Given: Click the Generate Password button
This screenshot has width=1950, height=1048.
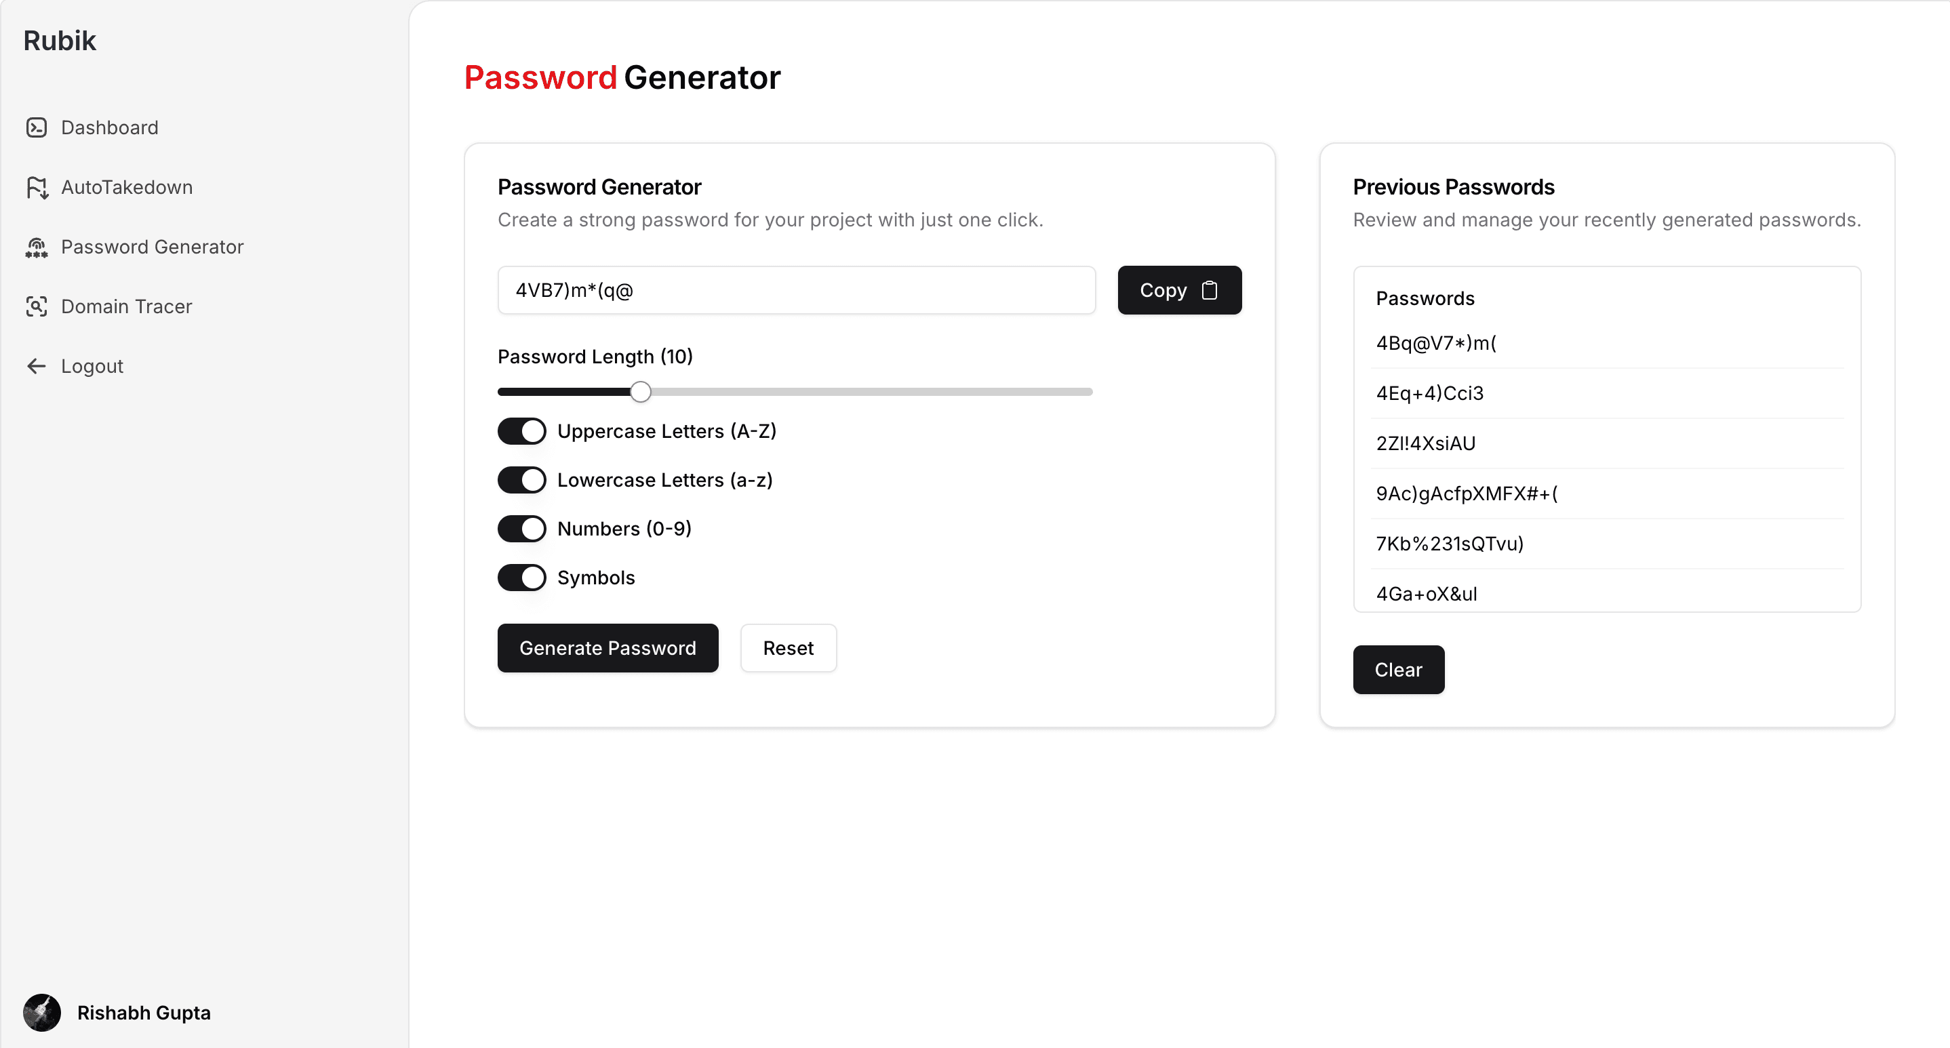Looking at the screenshot, I should (608, 648).
